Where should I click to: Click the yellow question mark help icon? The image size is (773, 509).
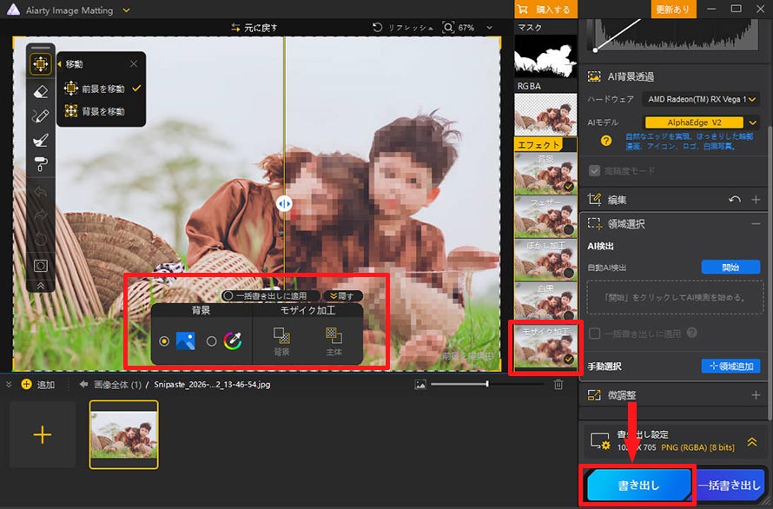[606, 141]
